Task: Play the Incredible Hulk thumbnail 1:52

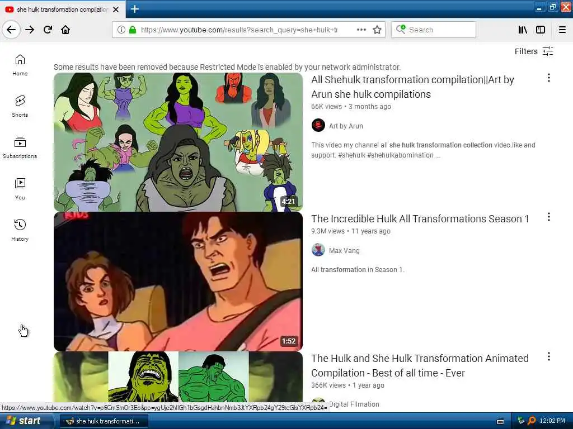Action: (x=179, y=282)
